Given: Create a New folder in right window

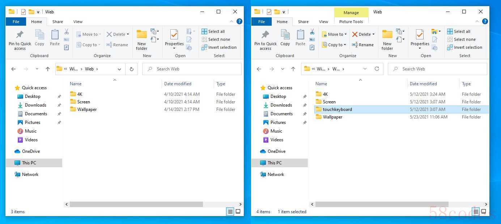Looking at the screenshot, I should [x=387, y=40].
